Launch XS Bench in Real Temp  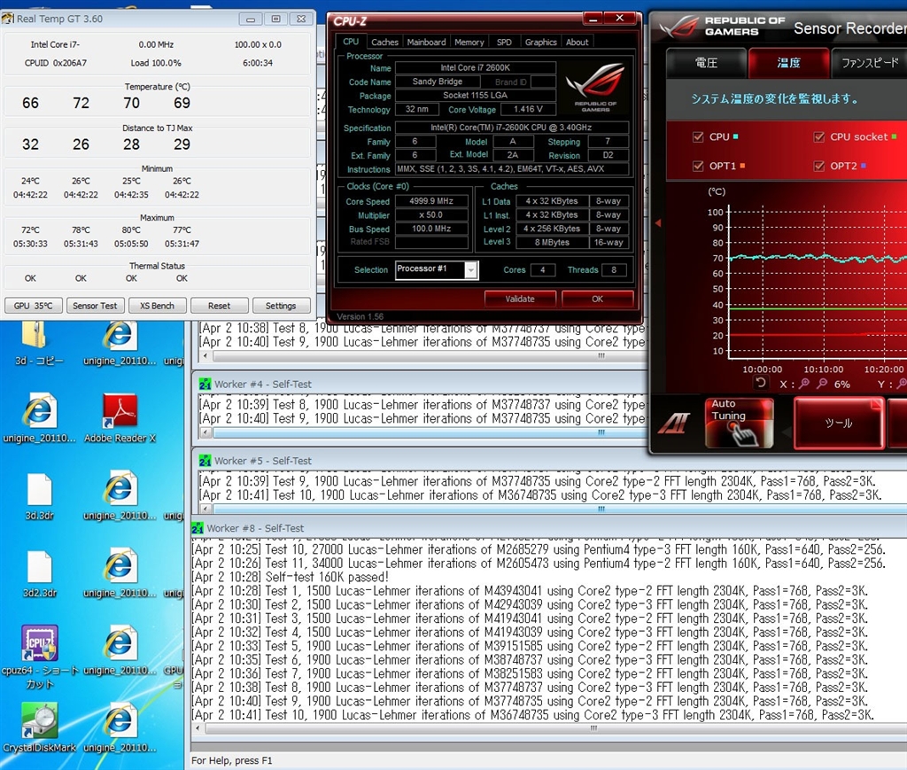click(x=158, y=306)
